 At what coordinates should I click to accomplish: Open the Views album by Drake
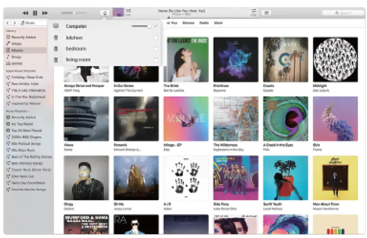click(x=87, y=119)
